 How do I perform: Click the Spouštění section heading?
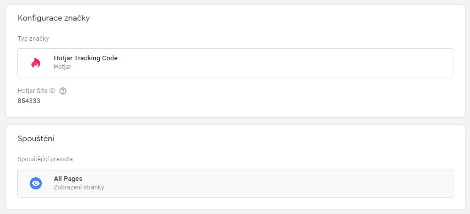(x=36, y=138)
